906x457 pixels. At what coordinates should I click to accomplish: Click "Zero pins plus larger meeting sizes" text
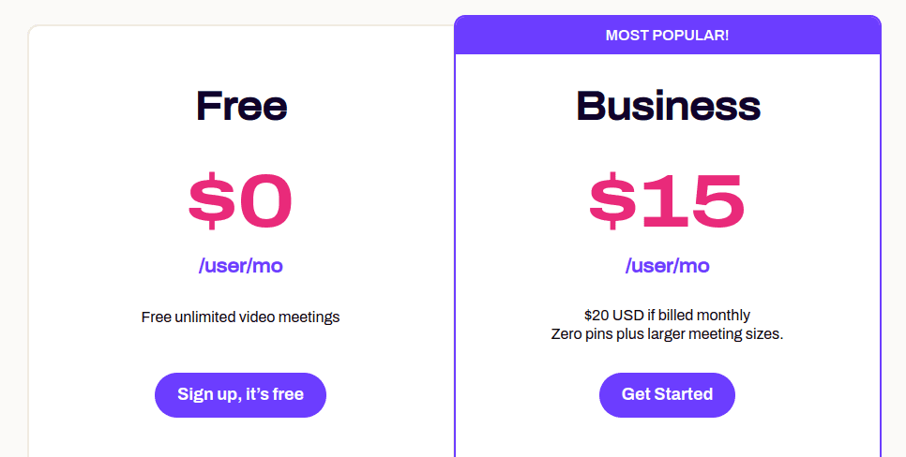[x=667, y=333]
